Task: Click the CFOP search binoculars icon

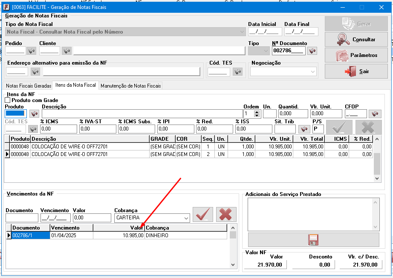Action: tap(375, 114)
